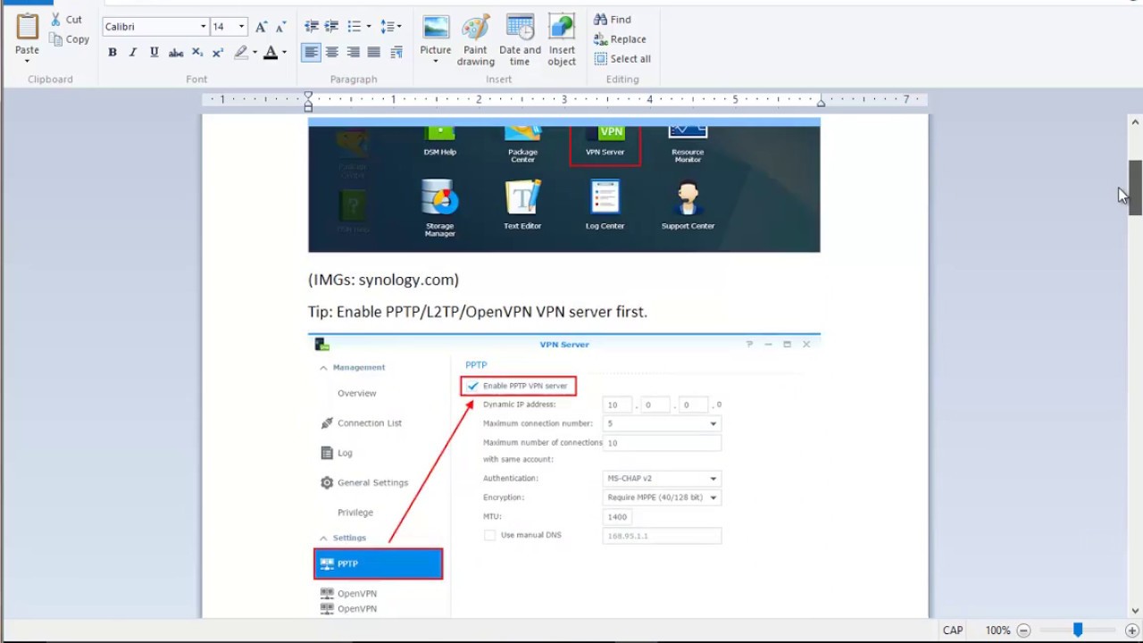This screenshot has height=643, width=1143.
Task: Expand the font family dropdown arrow
Action: click(204, 27)
